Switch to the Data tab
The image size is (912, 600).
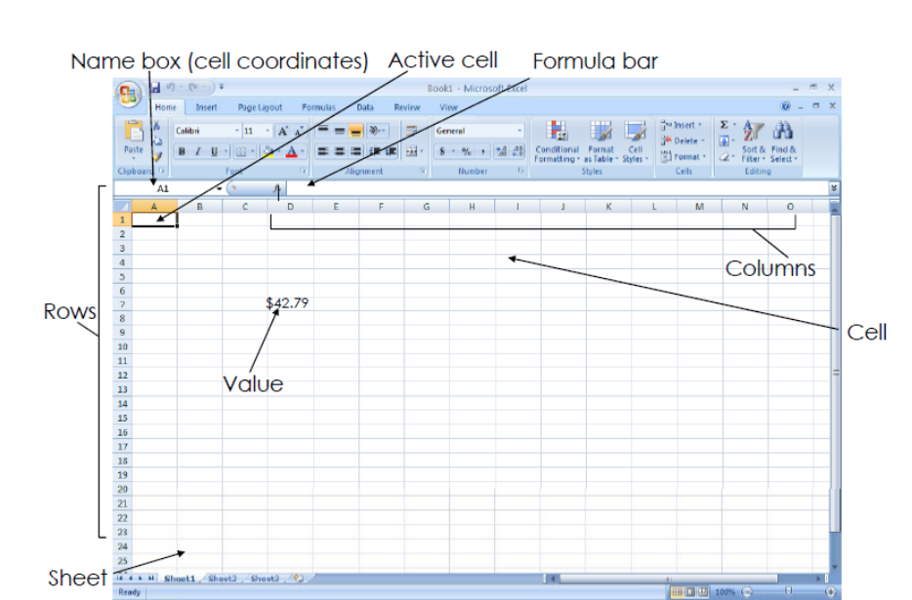(365, 107)
